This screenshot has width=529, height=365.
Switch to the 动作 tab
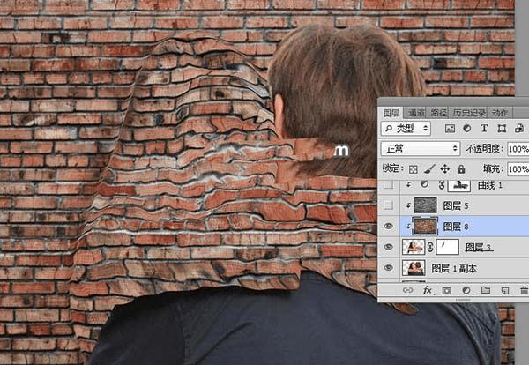[x=500, y=113]
